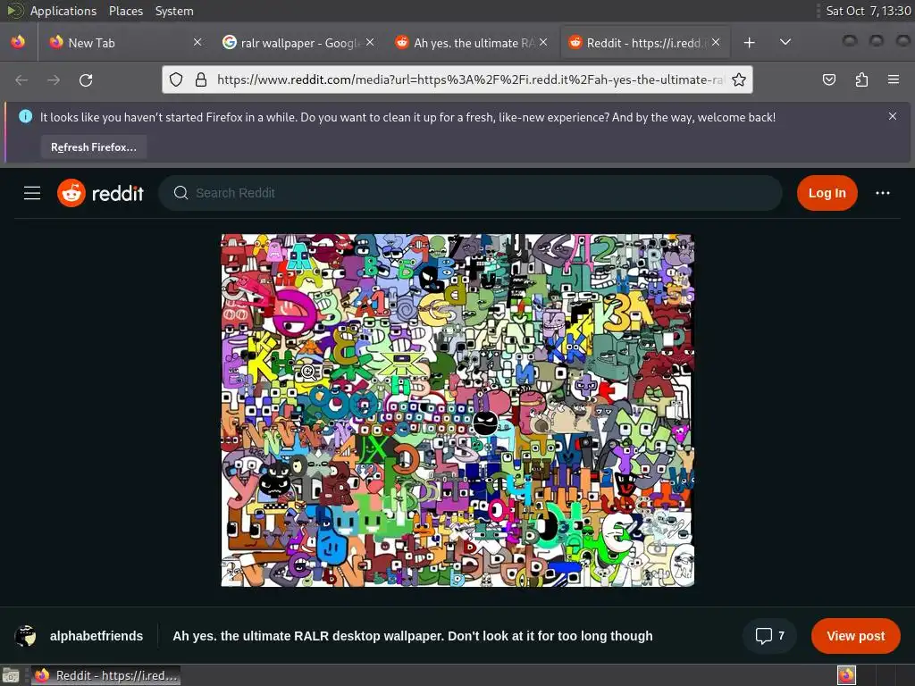Viewport: 915px width, 686px height.
Task: Bookmark this page with star icon
Action: click(x=739, y=79)
